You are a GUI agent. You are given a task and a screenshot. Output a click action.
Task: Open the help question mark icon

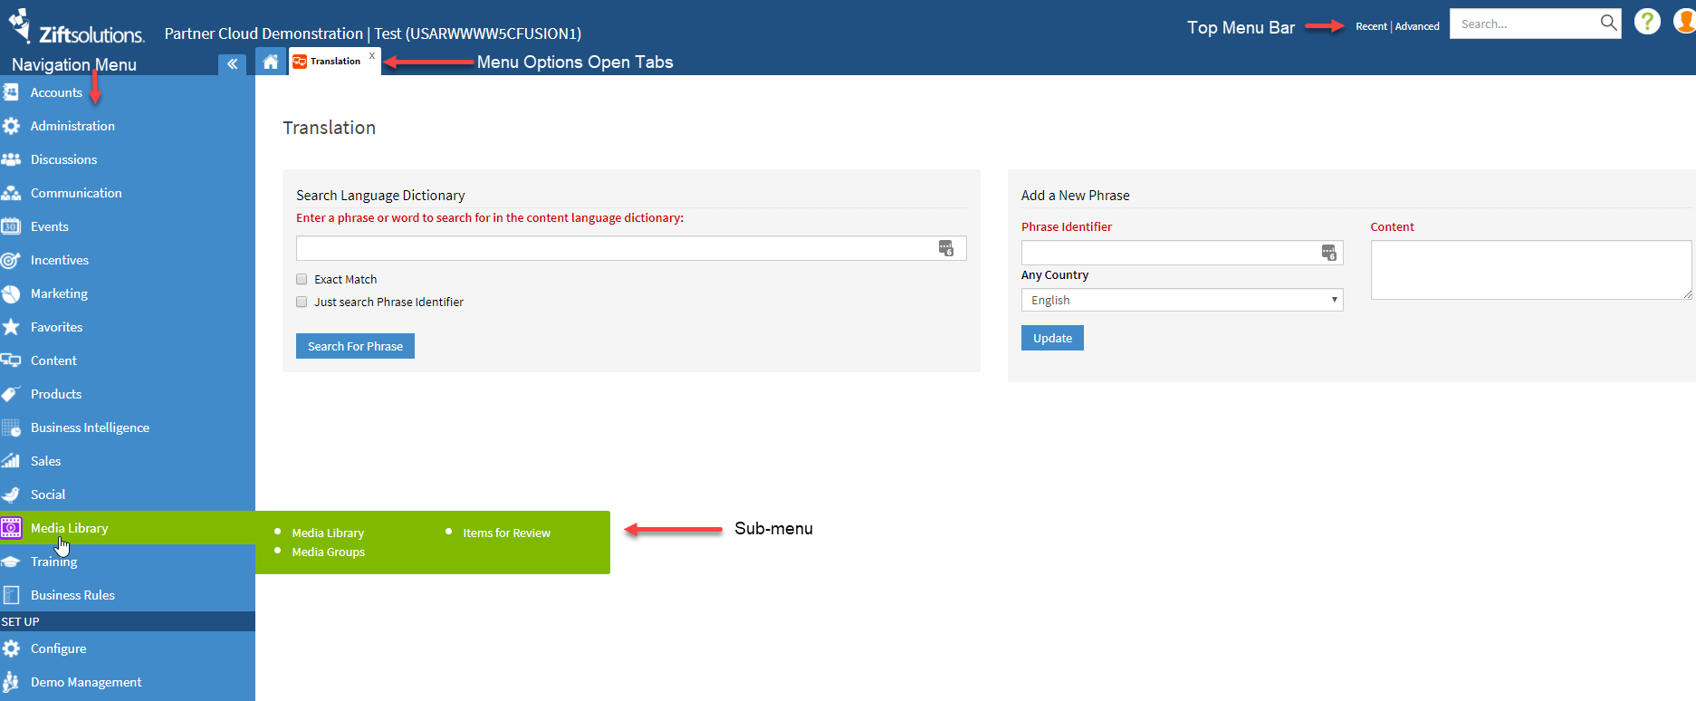[x=1647, y=22]
